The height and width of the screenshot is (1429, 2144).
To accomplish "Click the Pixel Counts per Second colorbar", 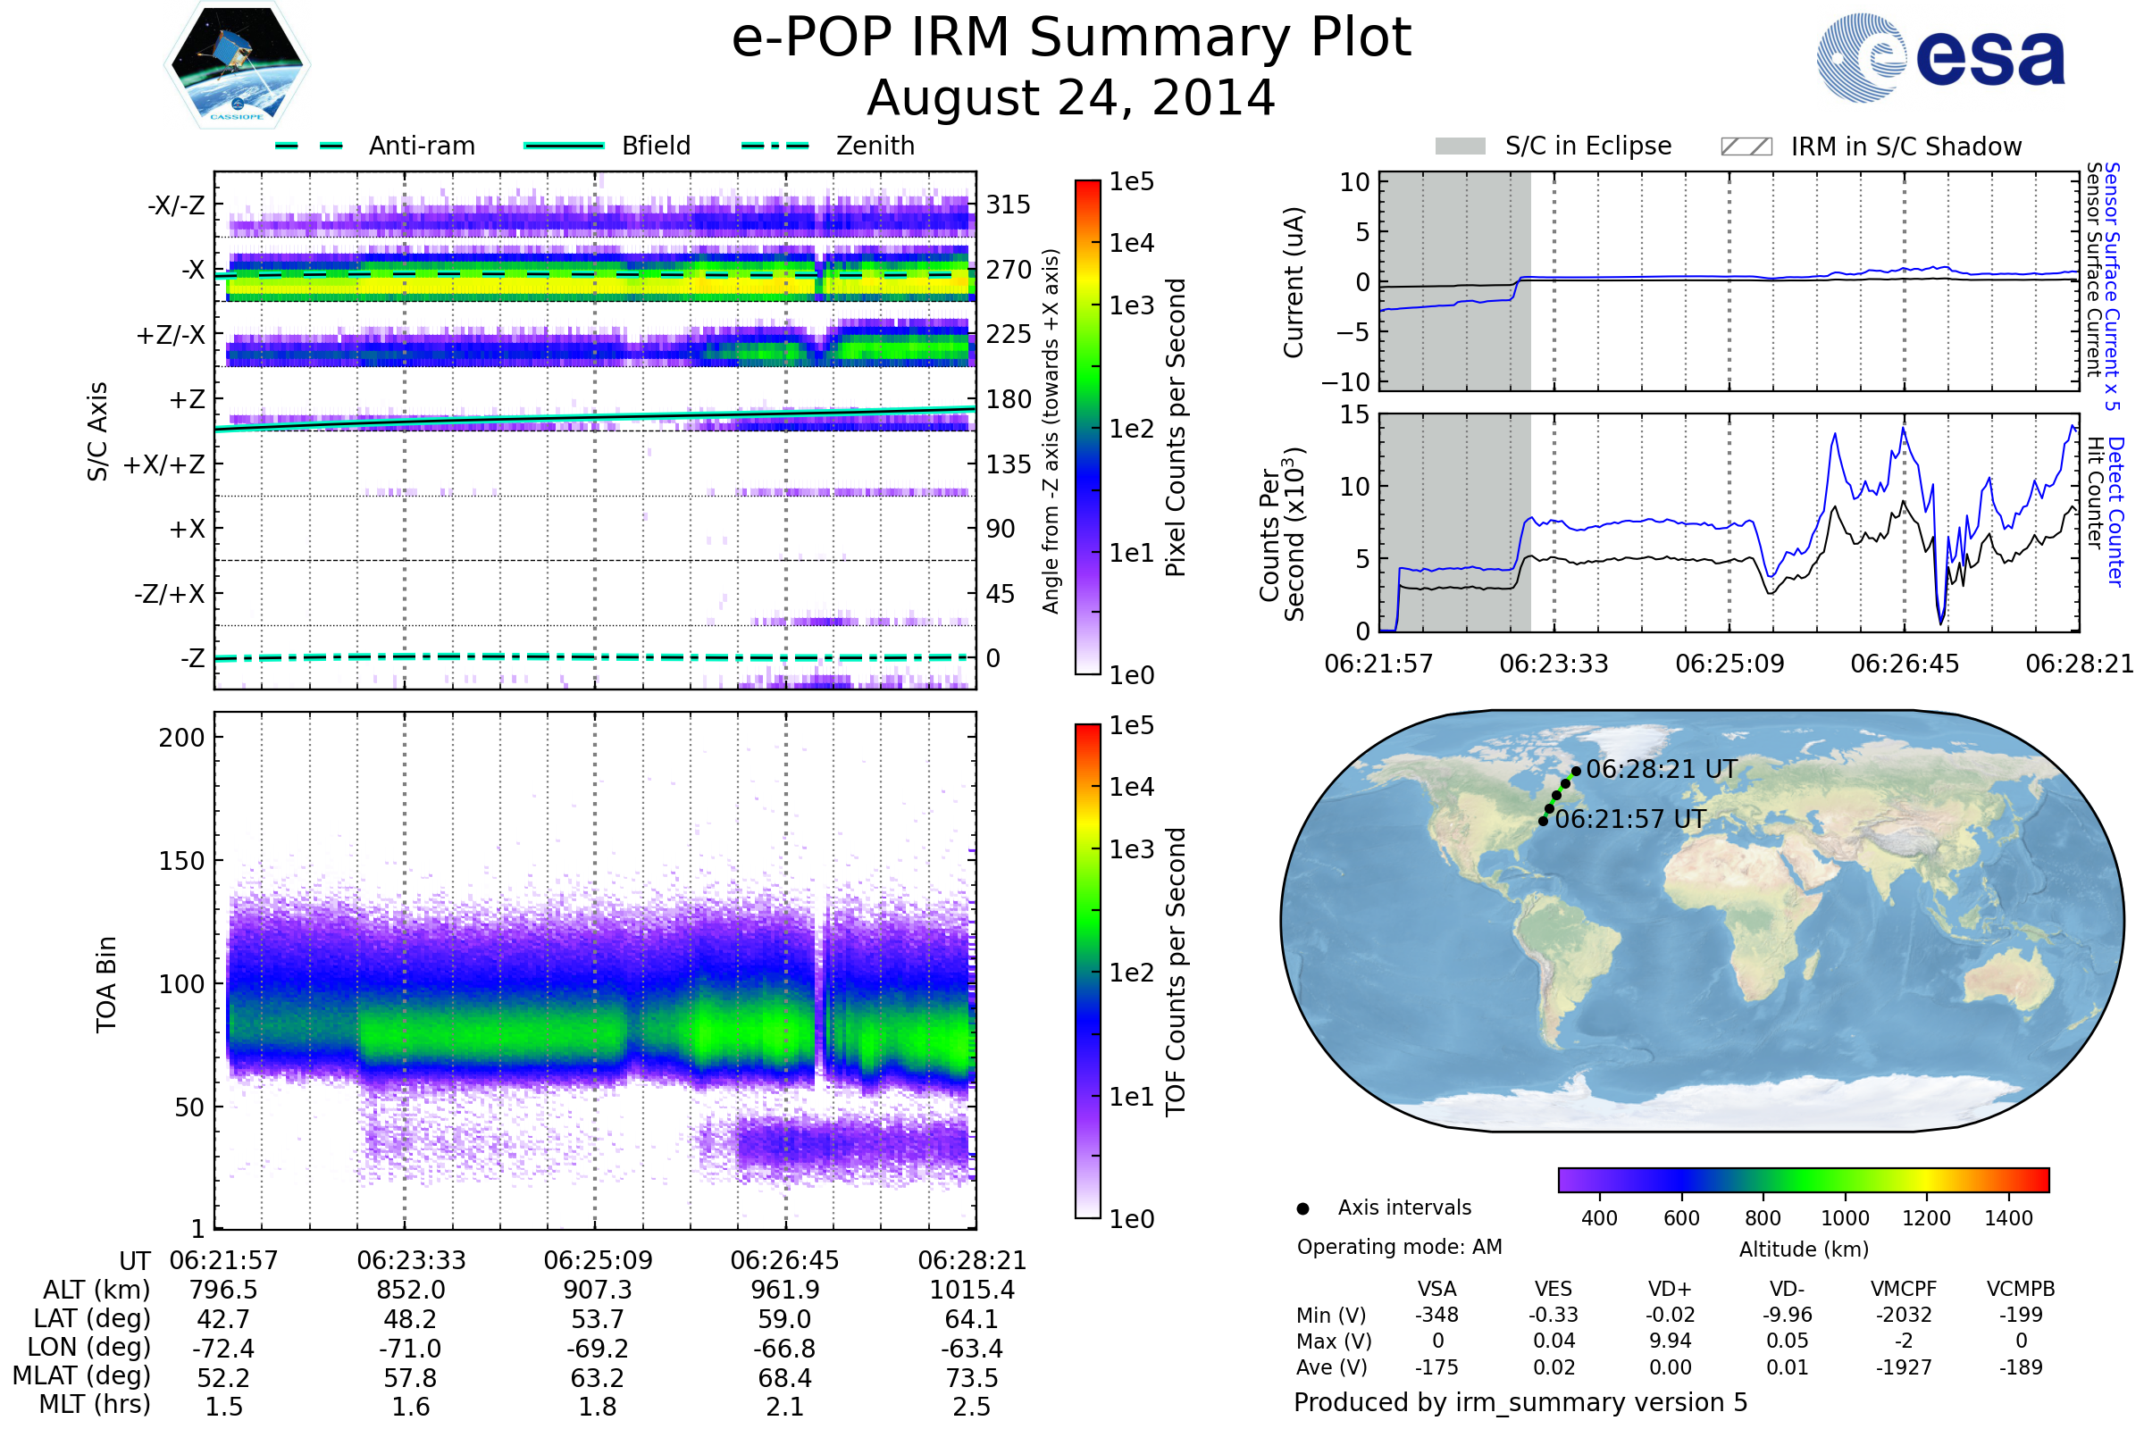I will 1087,427.
